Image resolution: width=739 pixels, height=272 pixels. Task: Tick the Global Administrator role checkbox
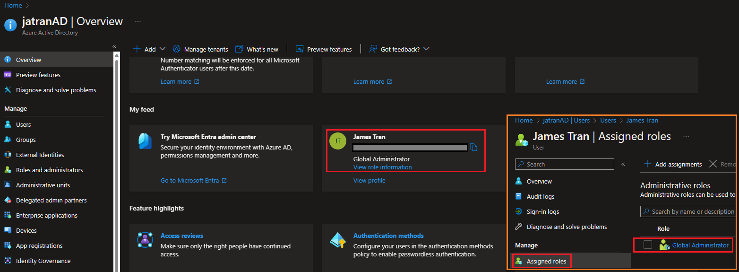[648, 245]
